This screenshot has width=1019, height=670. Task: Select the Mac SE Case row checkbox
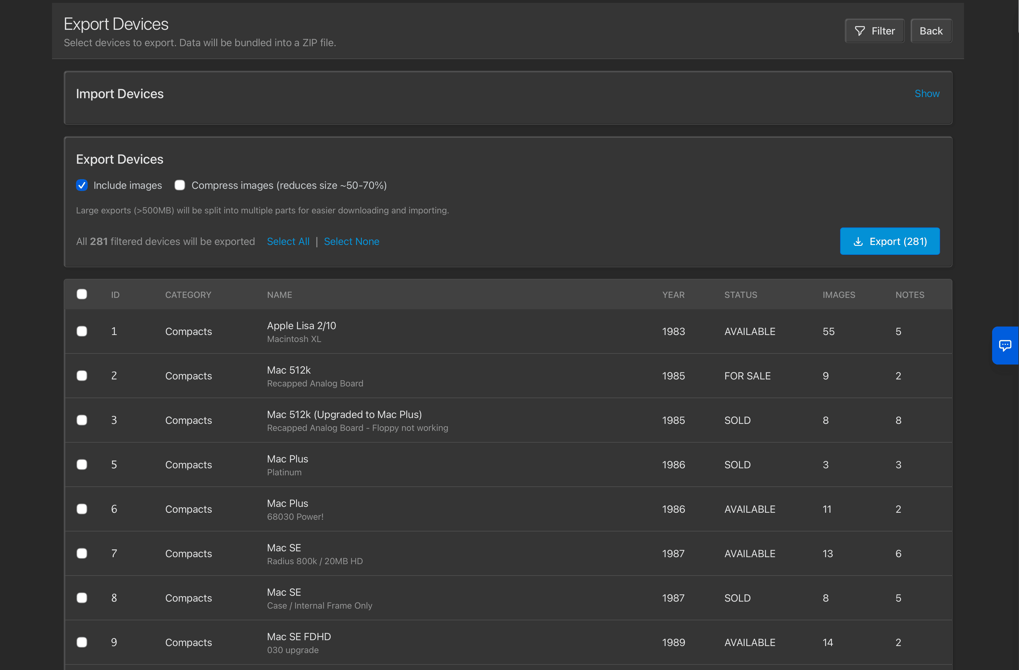click(82, 598)
